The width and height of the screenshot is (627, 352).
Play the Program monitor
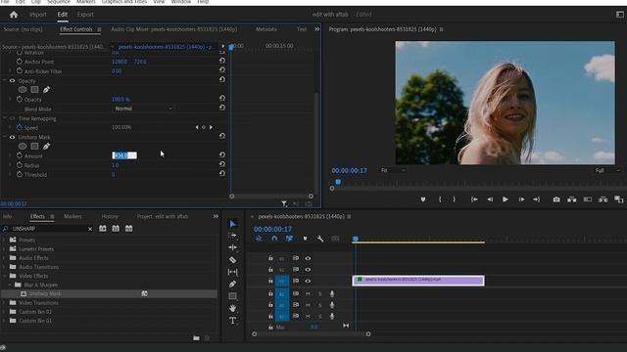[506, 199]
